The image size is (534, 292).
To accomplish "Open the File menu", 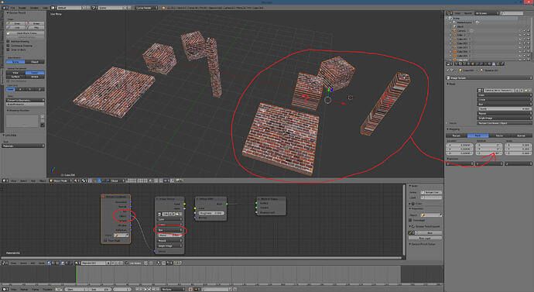I will pyautogui.click(x=13, y=8).
